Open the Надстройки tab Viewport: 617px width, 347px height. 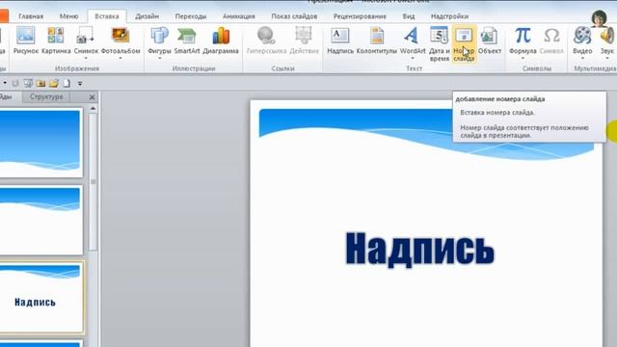[449, 16]
